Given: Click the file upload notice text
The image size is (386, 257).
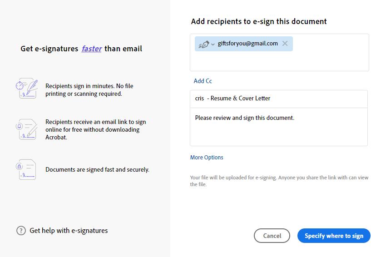Looking at the screenshot, I should tap(279, 181).
